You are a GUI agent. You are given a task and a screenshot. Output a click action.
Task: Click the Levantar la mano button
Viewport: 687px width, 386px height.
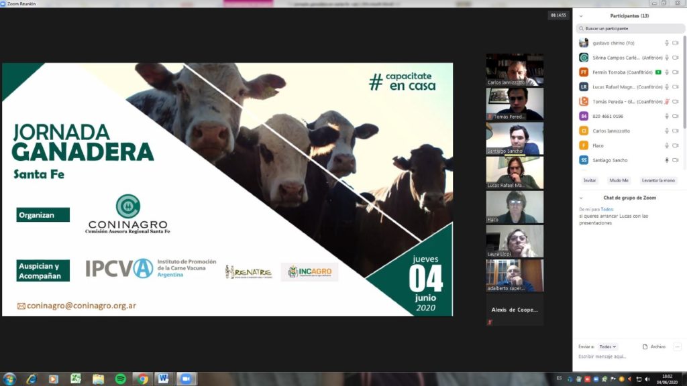[658, 180]
